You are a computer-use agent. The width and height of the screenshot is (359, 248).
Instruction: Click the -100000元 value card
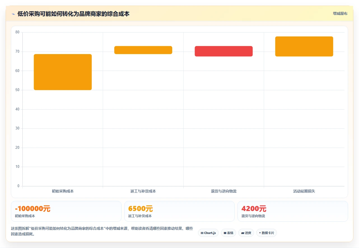(x=66, y=211)
